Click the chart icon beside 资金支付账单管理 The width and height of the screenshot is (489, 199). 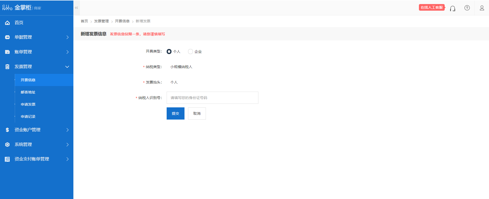tap(7, 159)
